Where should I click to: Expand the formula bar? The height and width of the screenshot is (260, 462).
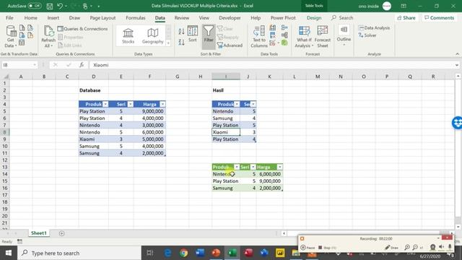pyautogui.click(x=457, y=65)
